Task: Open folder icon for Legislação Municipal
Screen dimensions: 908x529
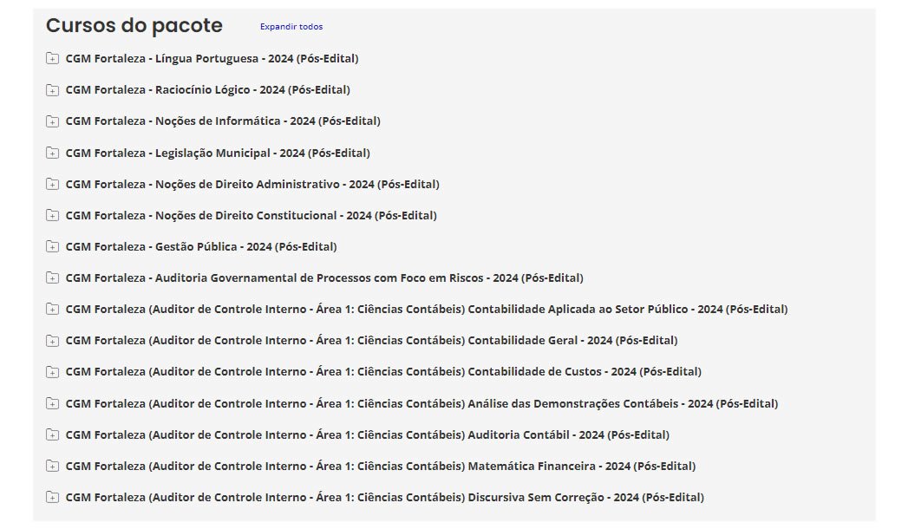Action: (x=52, y=153)
